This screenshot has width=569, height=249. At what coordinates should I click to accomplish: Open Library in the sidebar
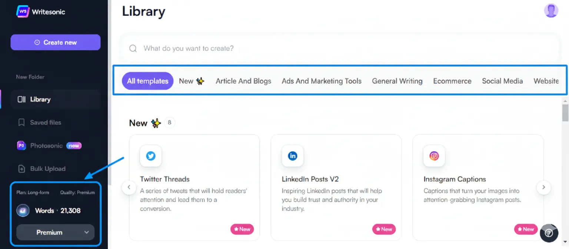point(40,99)
